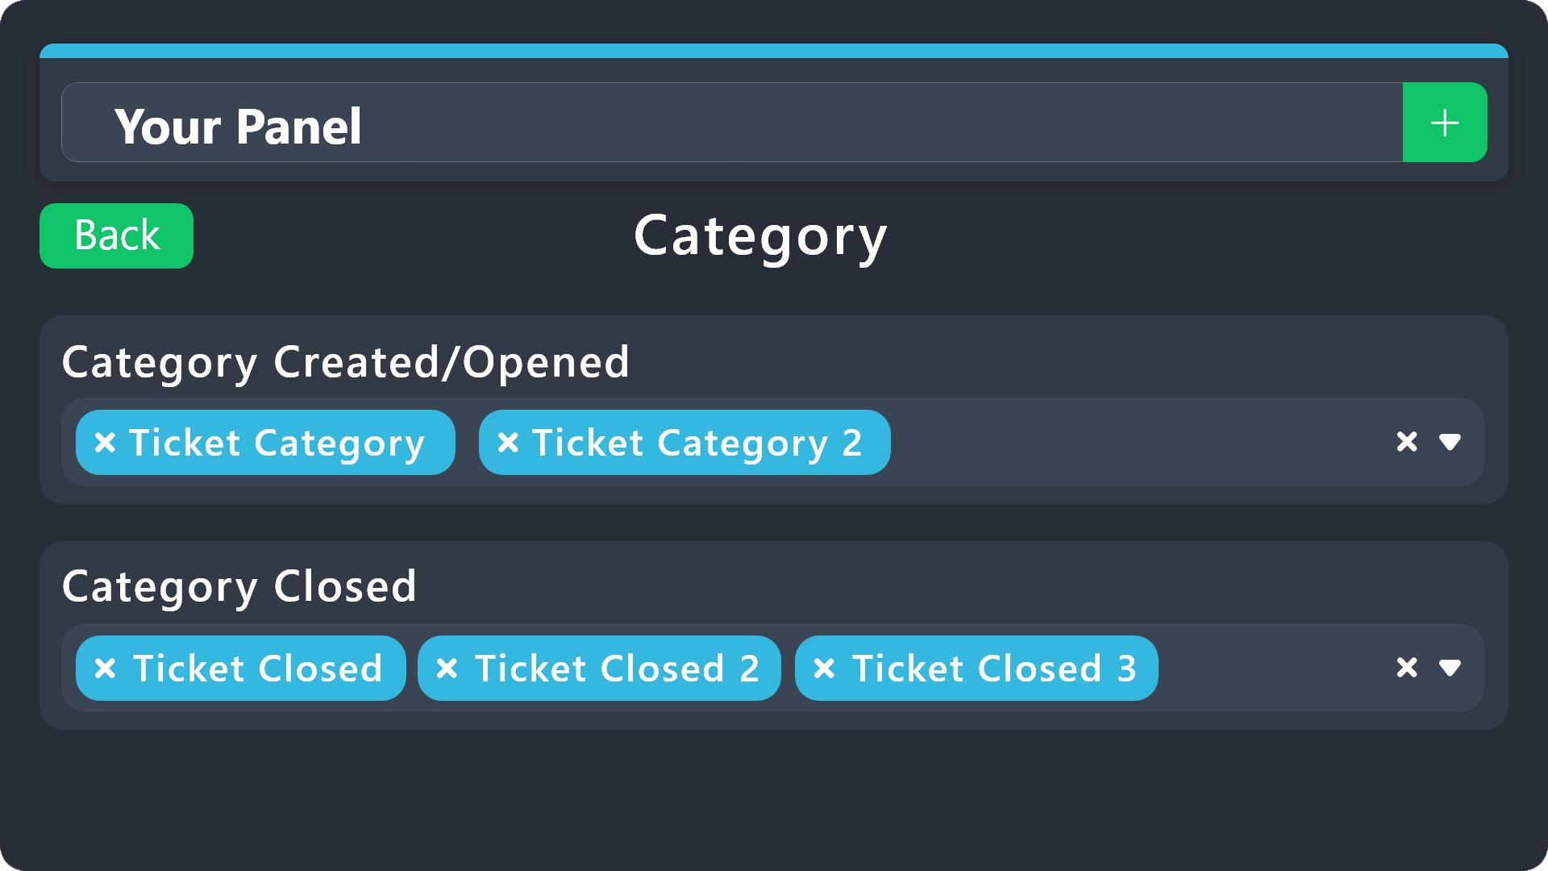This screenshot has height=871, width=1548.
Task: Click the Ticket Closed chip label
Action: coord(257,669)
